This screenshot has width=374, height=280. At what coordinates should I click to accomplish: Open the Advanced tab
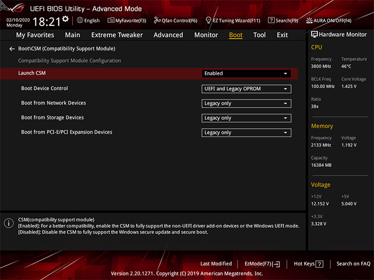pyautogui.click(x=168, y=35)
